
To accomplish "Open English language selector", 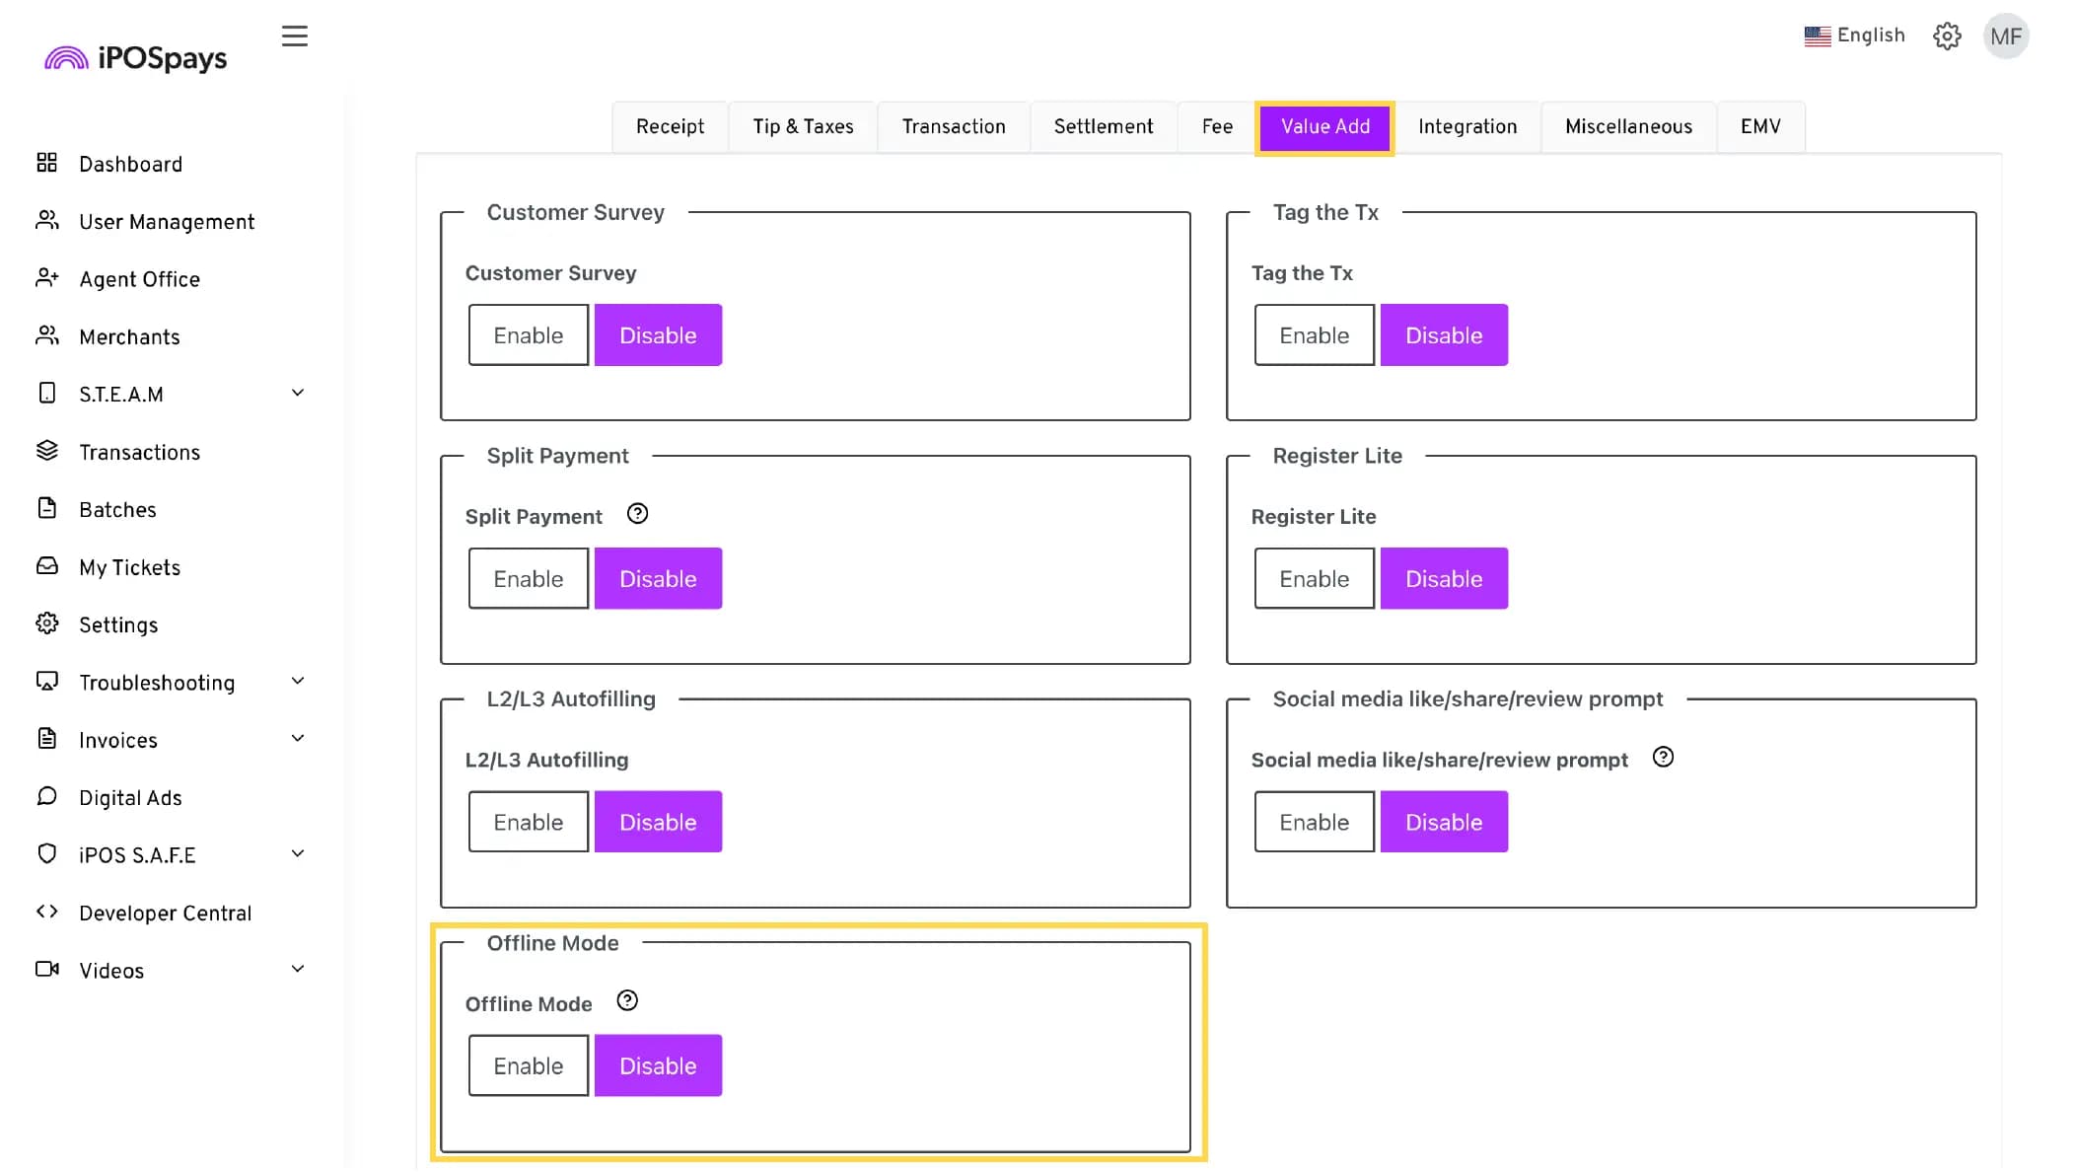I will (x=1854, y=36).
